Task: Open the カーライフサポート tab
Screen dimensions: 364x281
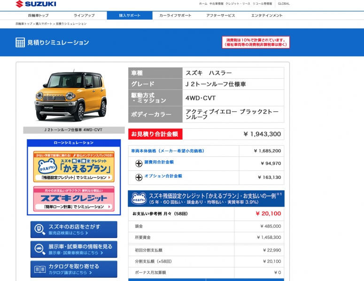Action: pyautogui.click(x=175, y=15)
